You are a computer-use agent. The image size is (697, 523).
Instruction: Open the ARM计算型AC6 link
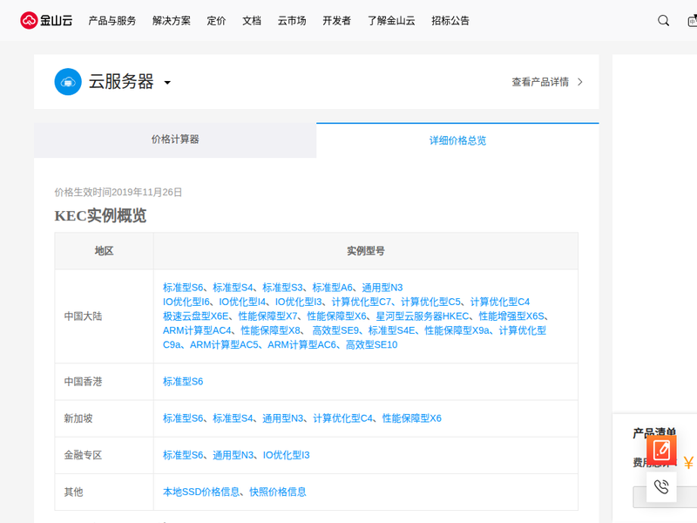click(x=301, y=344)
